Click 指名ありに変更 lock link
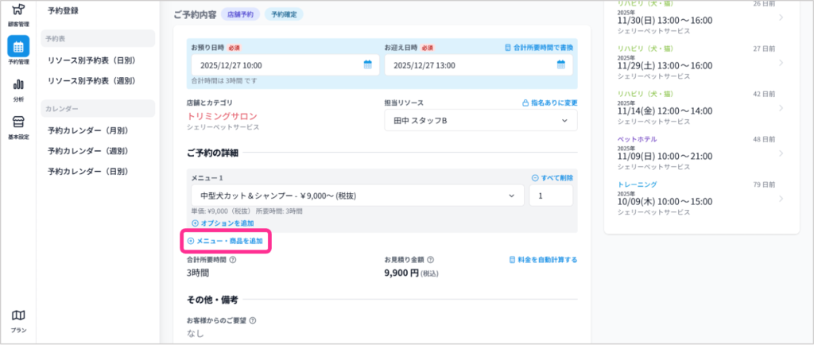The width and height of the screenshot is (814, 345). [549, 103]
